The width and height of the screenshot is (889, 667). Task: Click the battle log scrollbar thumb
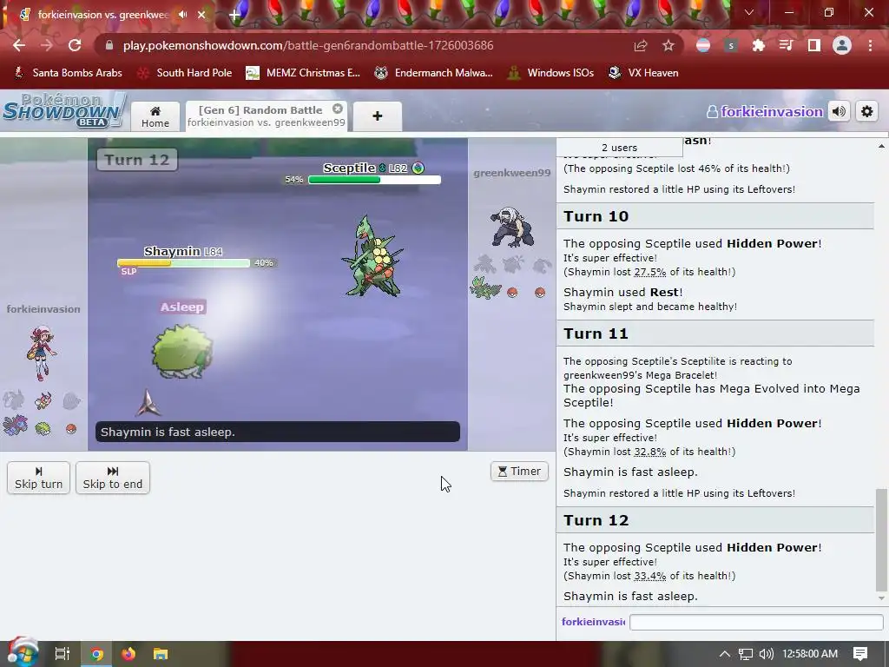[x=881, y=540]
